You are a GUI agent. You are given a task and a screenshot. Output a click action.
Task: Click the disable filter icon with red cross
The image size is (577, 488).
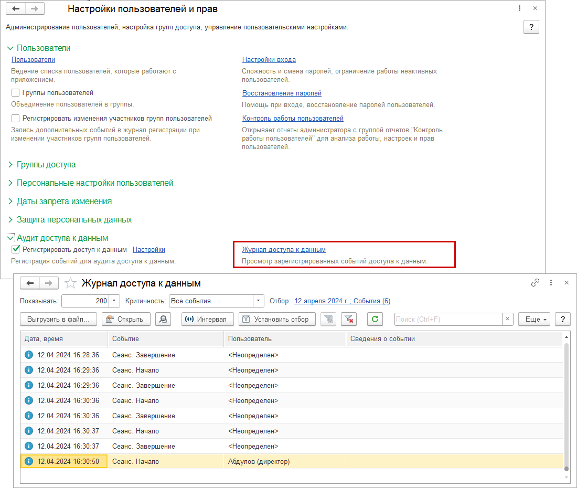(x=348, y=319)
